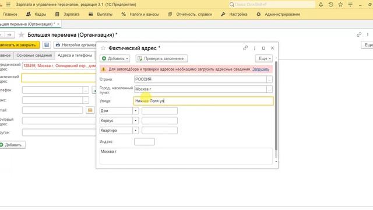The image size is (373, 210).
Task: Open the Кадры menu section
Action: click(36, 14)
